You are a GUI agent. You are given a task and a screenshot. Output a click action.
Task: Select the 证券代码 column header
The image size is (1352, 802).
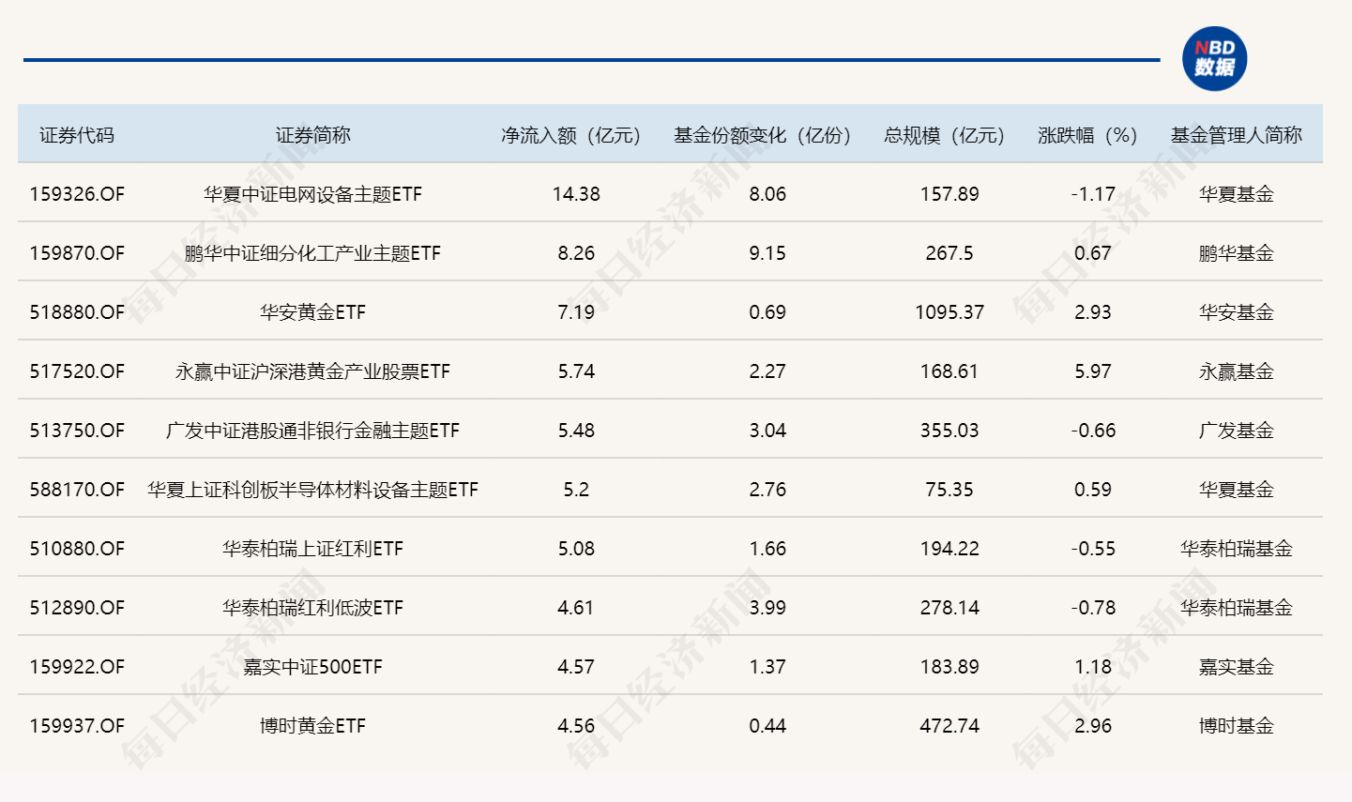pyautogui.click(x=77, y=135)
